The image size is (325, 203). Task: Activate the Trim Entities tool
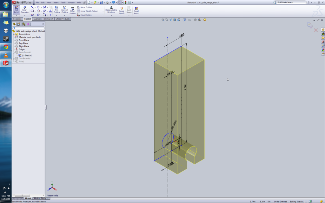pos(57,10)
